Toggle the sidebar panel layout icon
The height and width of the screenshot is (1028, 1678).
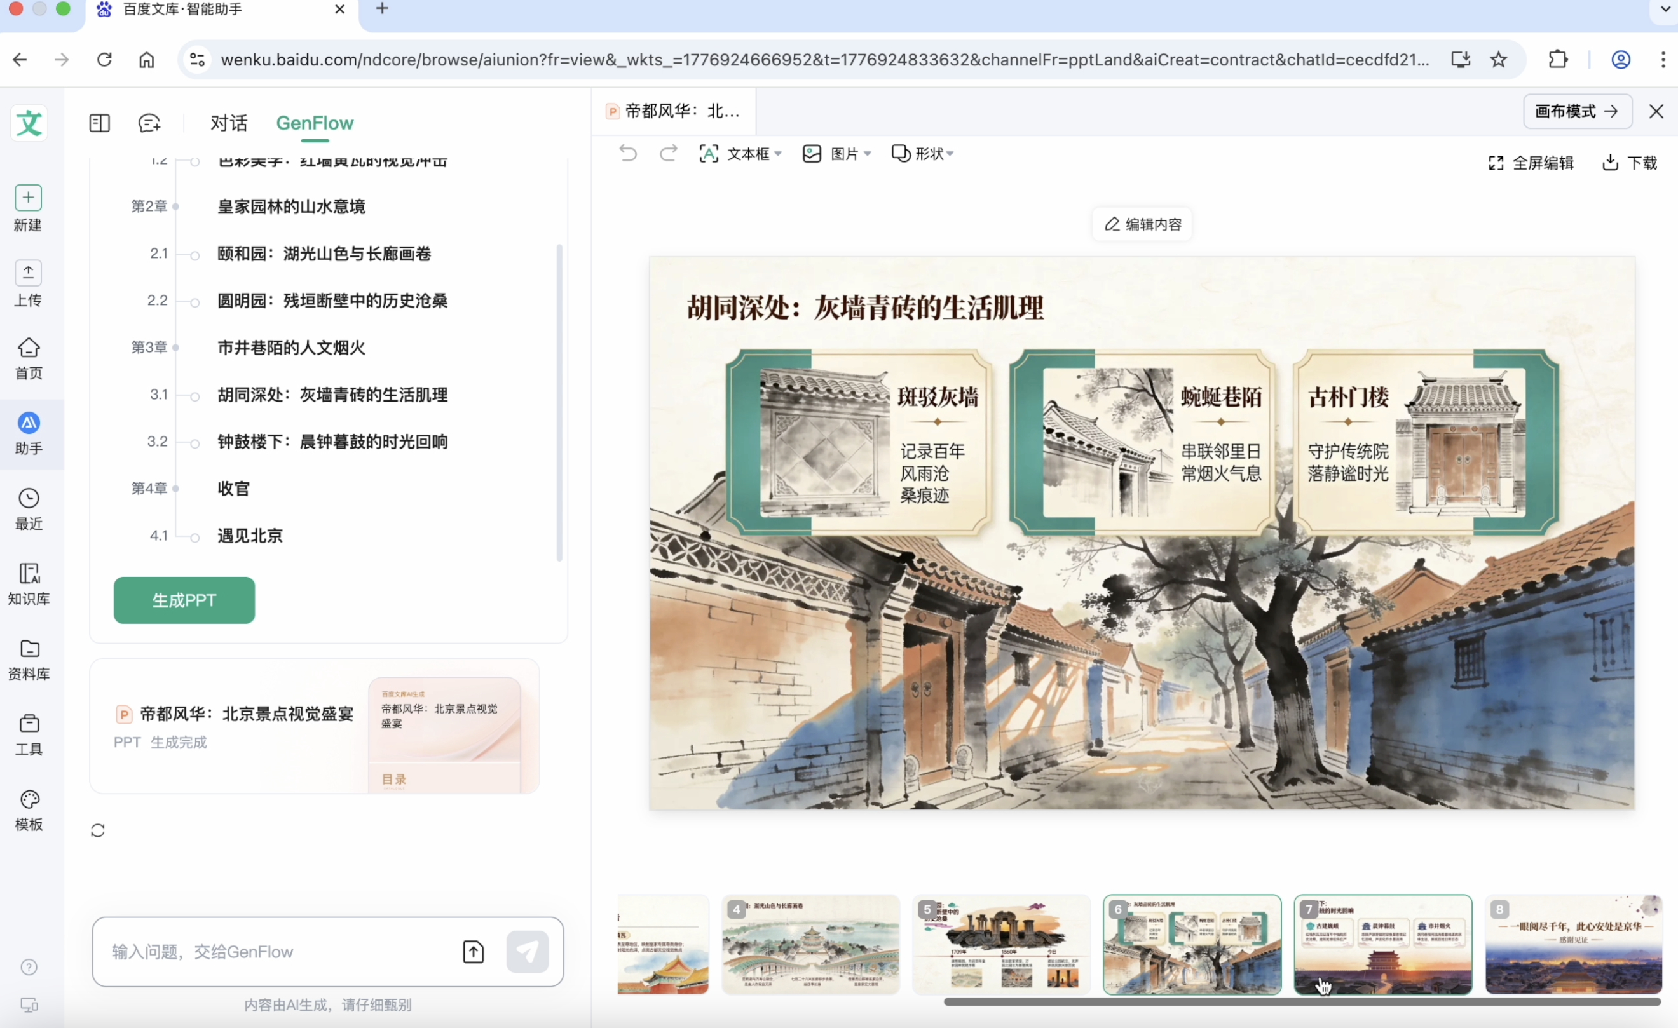pyautogui.click(x=99, y=123)
